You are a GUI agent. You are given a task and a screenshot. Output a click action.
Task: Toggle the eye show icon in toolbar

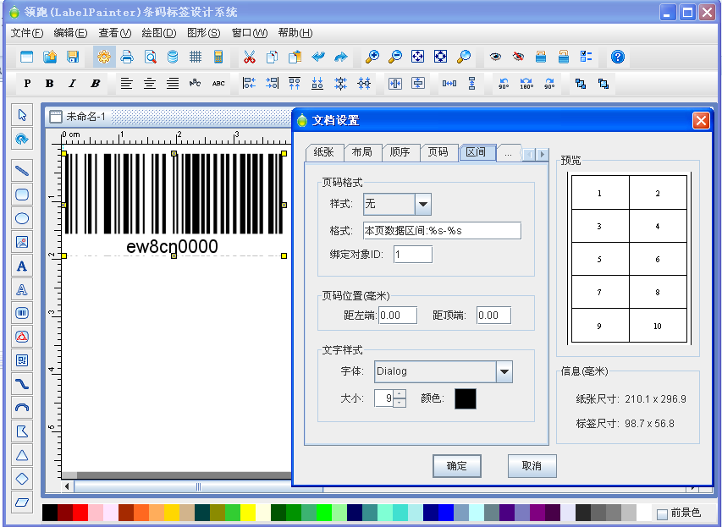click(x=495, y=57)
